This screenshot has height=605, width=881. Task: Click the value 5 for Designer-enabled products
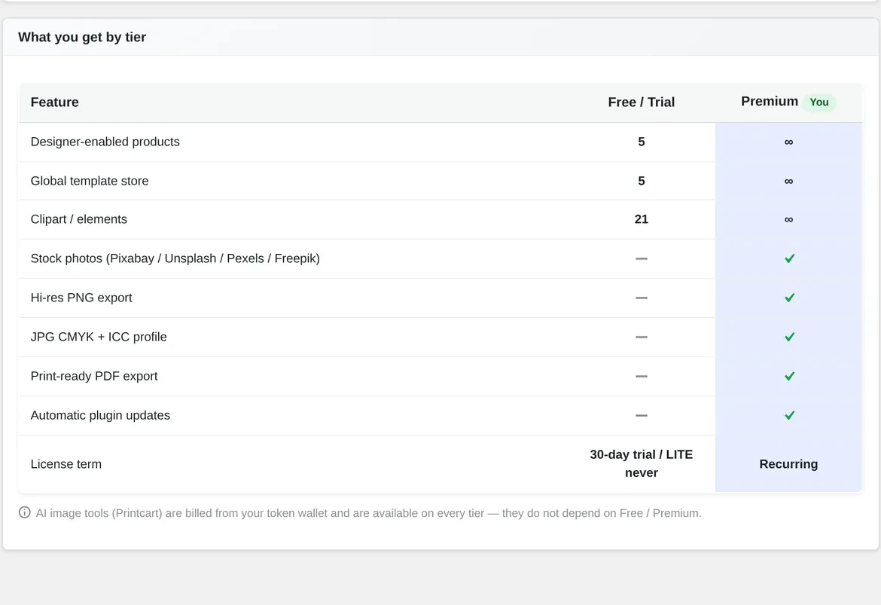[x=641, y=142]
